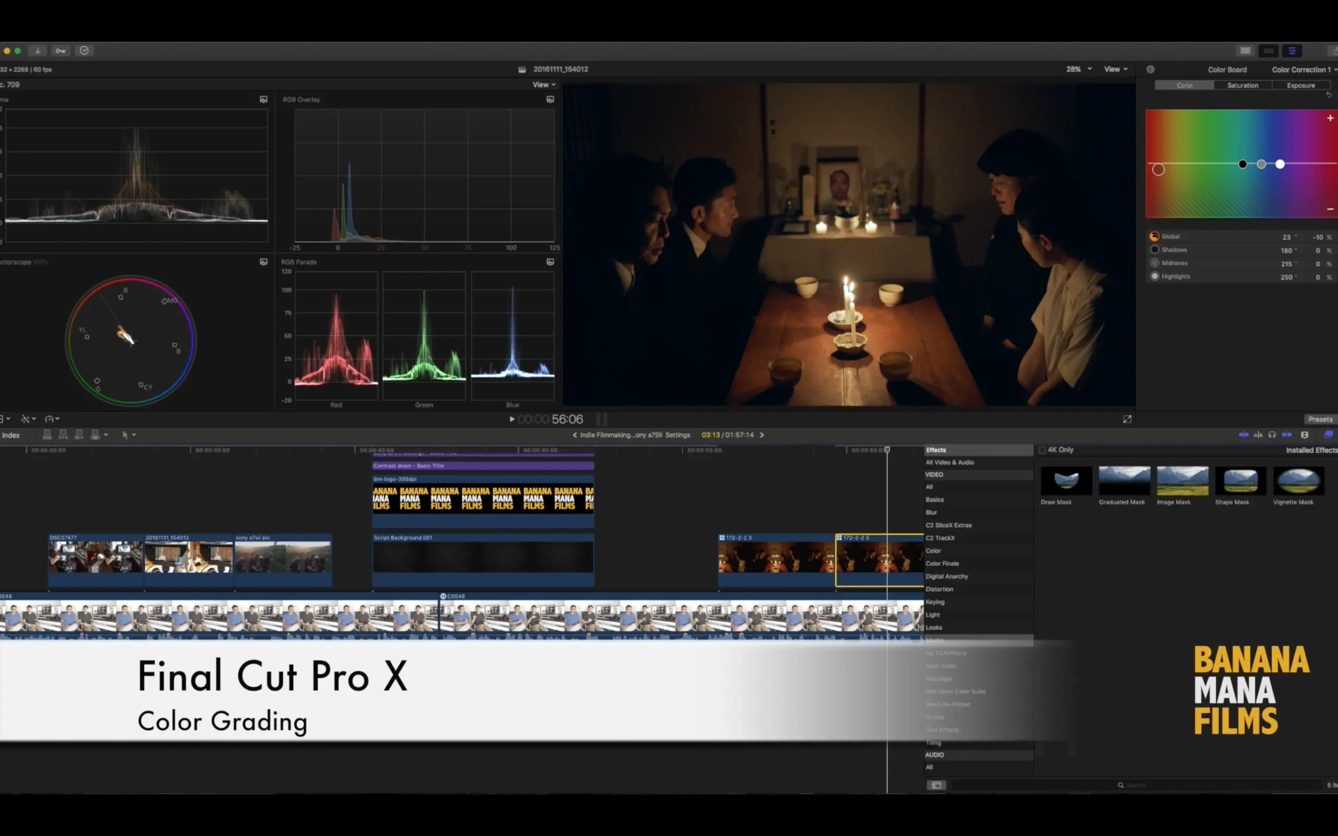Click the Vectorscope settings icon

[x=264, y=262]
